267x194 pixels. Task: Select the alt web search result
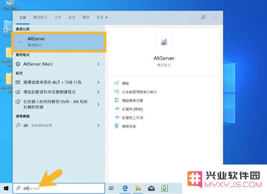coord(38,126)
